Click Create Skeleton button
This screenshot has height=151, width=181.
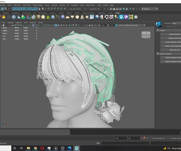tap(171, 34)
